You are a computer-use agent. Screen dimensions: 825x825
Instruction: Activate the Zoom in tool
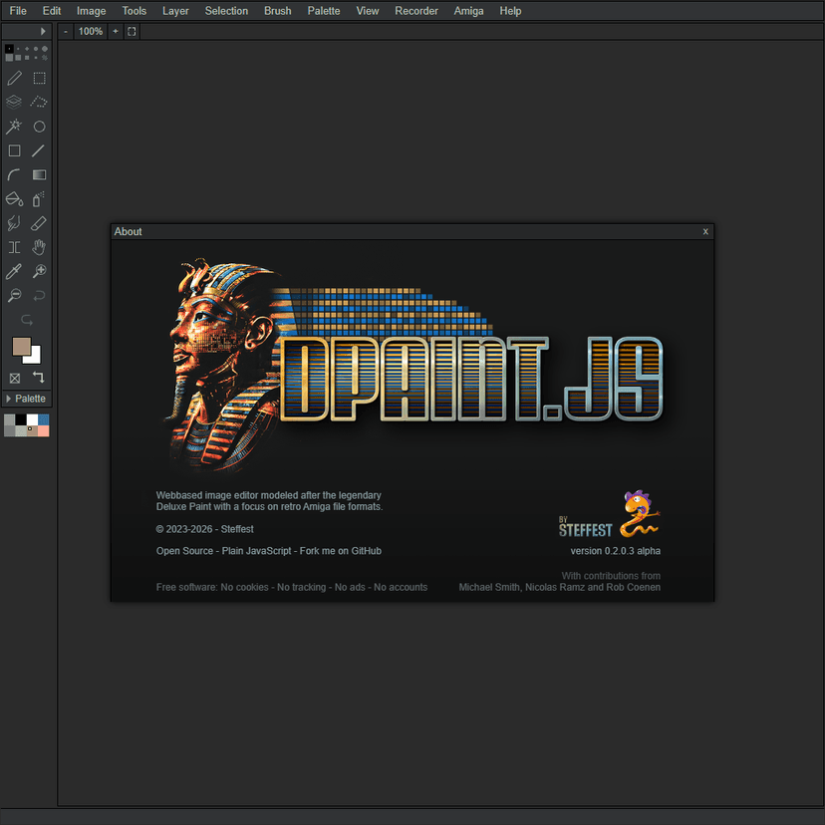pyautogui.click(x=39, y=271)
